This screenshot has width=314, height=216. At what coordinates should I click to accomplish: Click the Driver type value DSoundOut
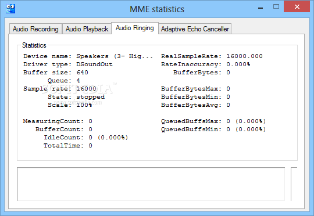click(94, 64)
